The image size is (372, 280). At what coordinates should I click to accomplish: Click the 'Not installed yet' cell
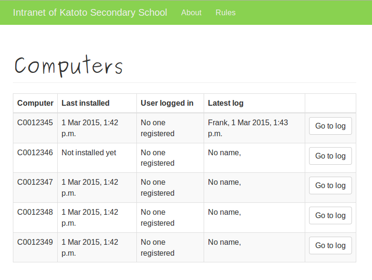[89, 152]
